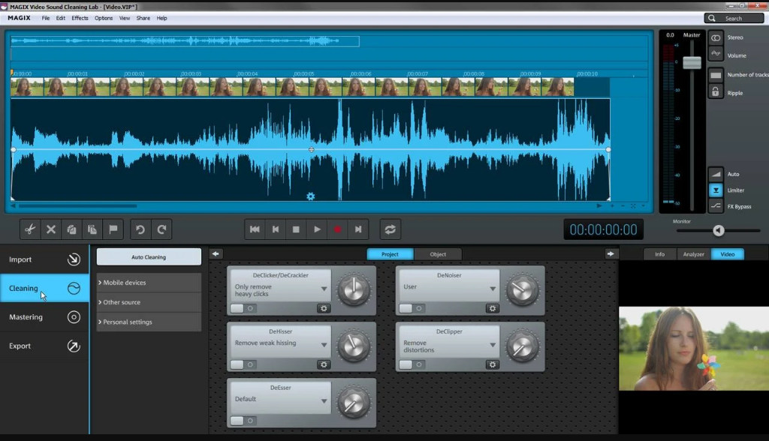Viewport: 769px width, 441px height.
Task: Click the DeNoiser intensity knob
Action: point(523,289)
